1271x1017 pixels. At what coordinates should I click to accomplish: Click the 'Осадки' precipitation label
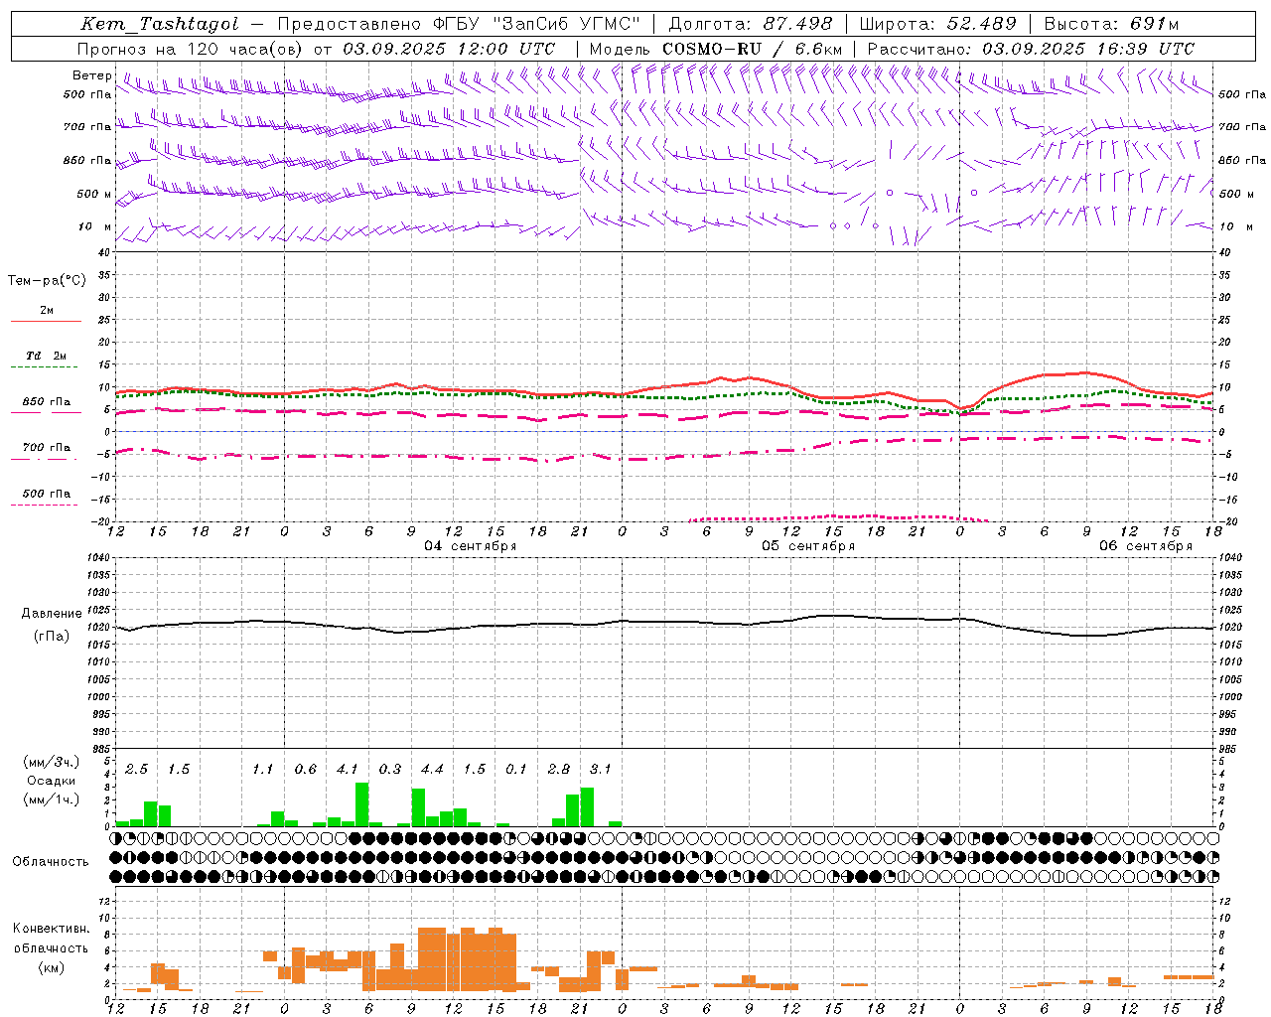[x=50, y=781]
